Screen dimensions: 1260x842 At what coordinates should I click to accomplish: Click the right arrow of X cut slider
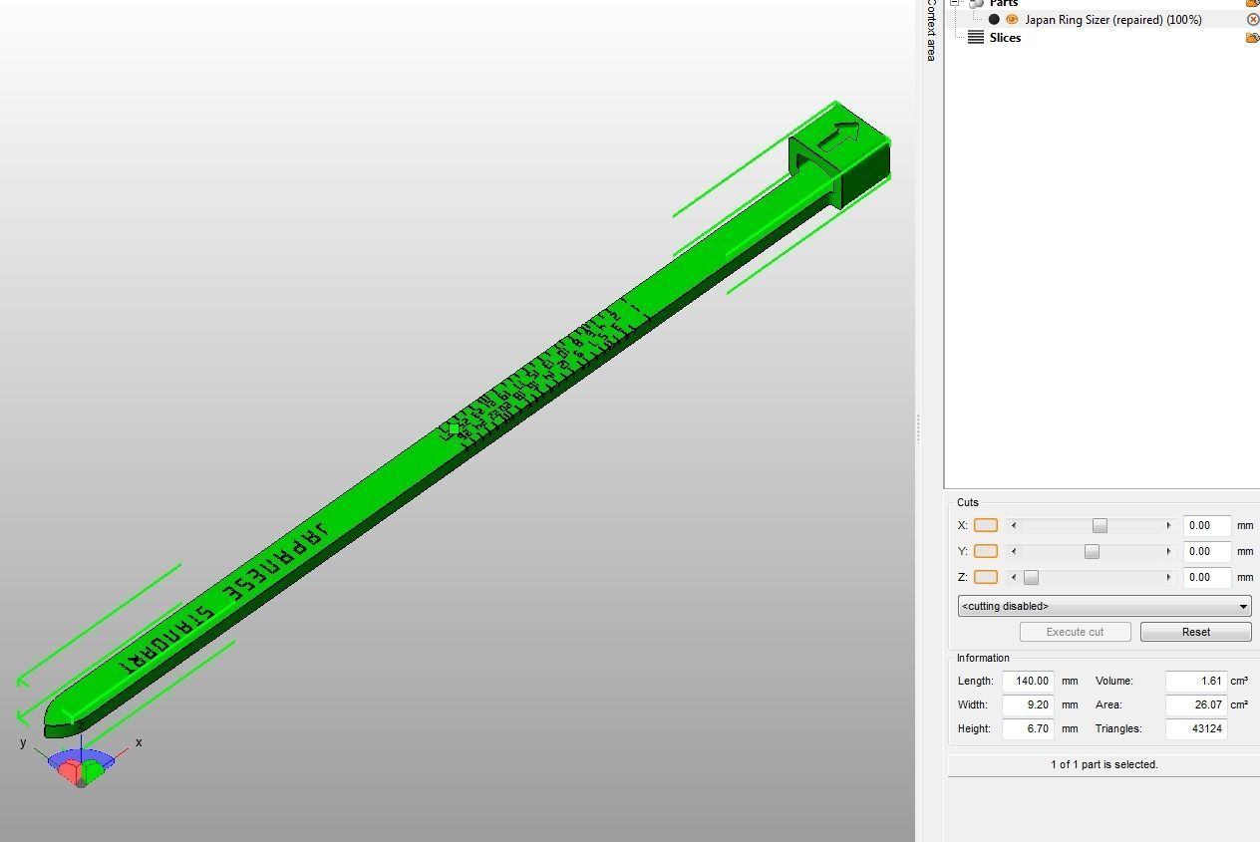[1168, 525]
